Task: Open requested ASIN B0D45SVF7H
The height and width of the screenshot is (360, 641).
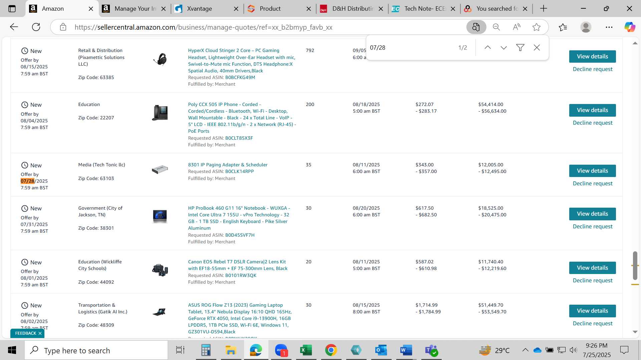Action: pos(240,235)
